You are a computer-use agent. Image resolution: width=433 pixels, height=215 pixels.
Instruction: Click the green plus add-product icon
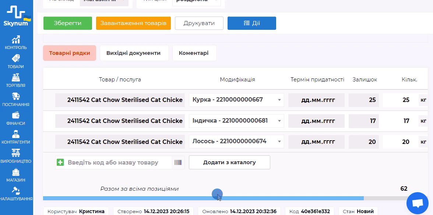coord(60,162)
